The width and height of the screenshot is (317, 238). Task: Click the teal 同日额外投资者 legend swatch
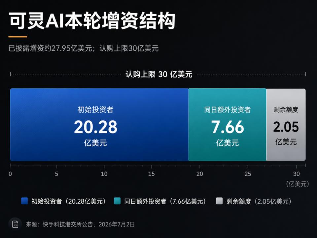(x=117, y=201)
